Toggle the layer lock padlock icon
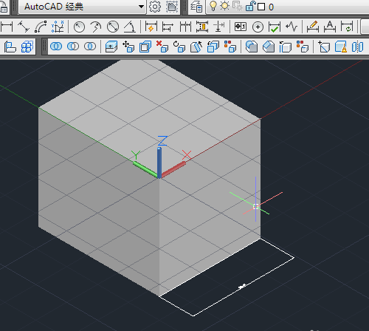369x331 pixels. [251, 6]
